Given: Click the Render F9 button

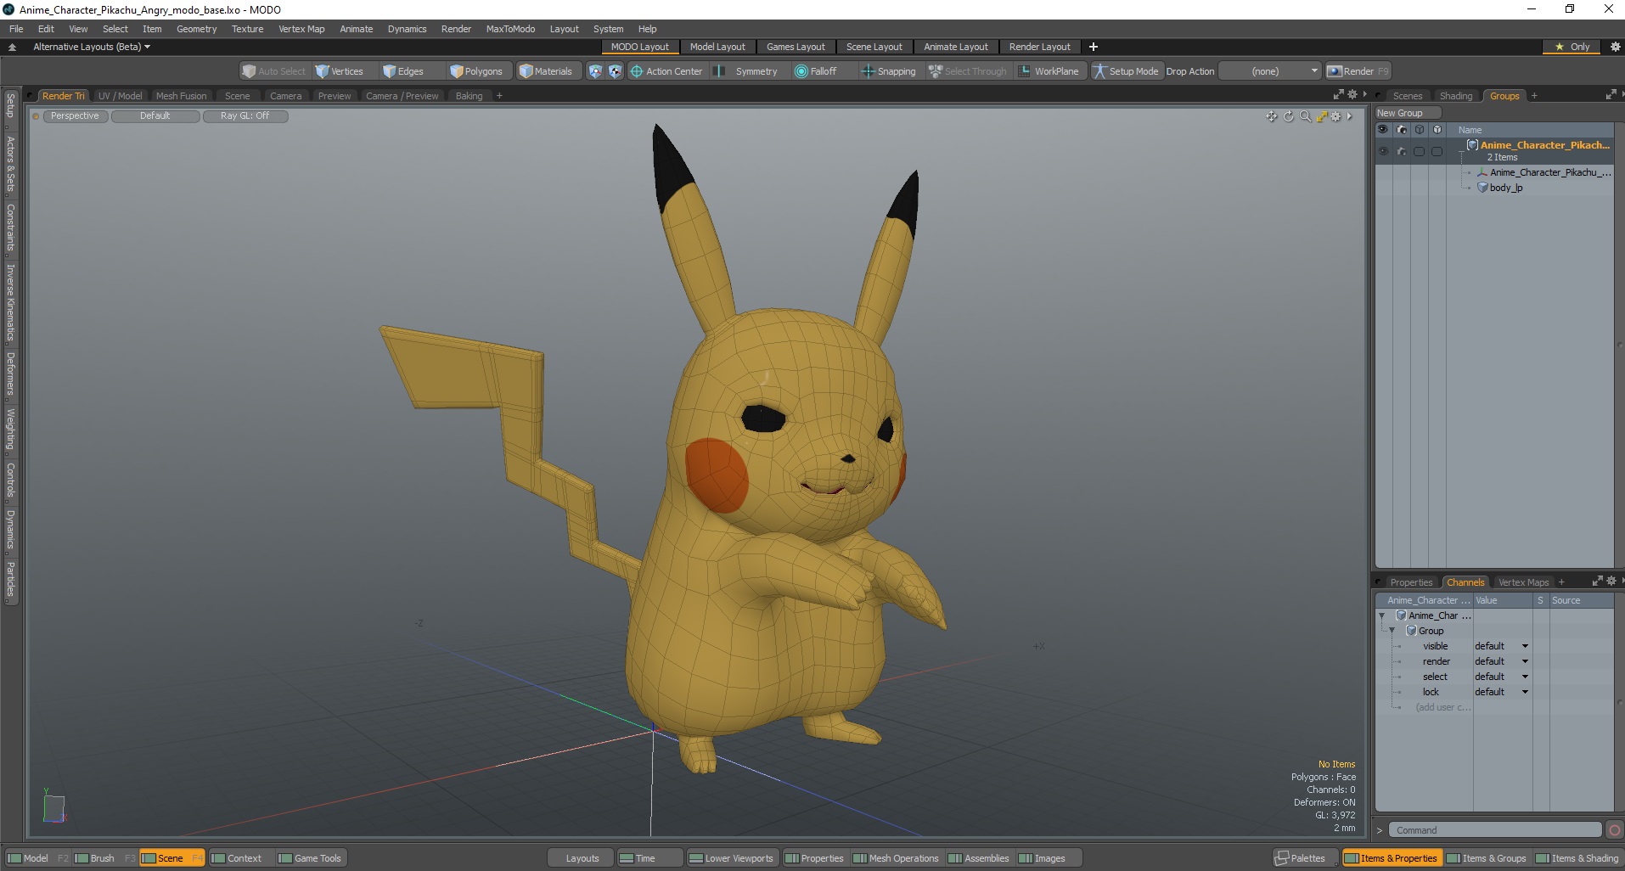Looking at the screenshot, I should click(1358, 71).
